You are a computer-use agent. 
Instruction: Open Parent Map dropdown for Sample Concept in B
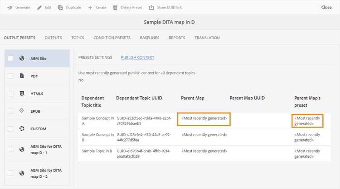coord(204,135)
